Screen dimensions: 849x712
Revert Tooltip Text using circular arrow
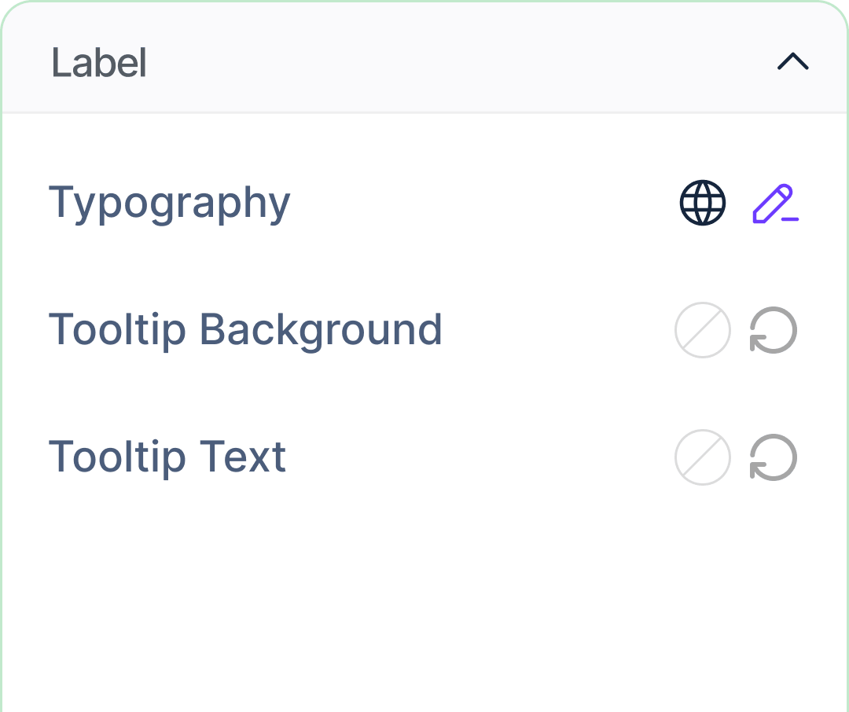click(x=774, y=457)
